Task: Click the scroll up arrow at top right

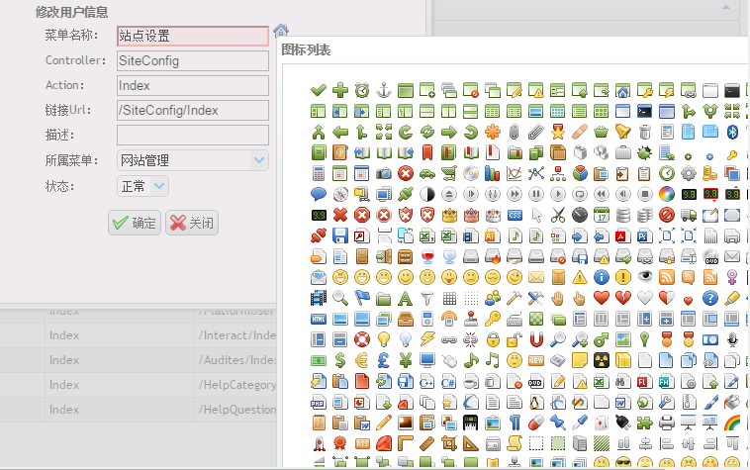Action: (726, 7)
